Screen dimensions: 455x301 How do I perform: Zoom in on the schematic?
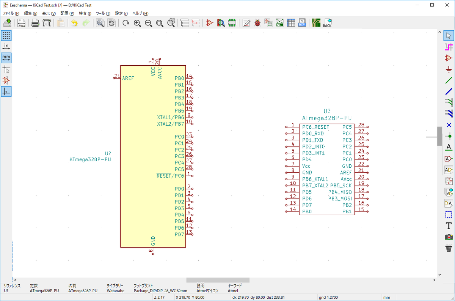[x=137, y=23]
